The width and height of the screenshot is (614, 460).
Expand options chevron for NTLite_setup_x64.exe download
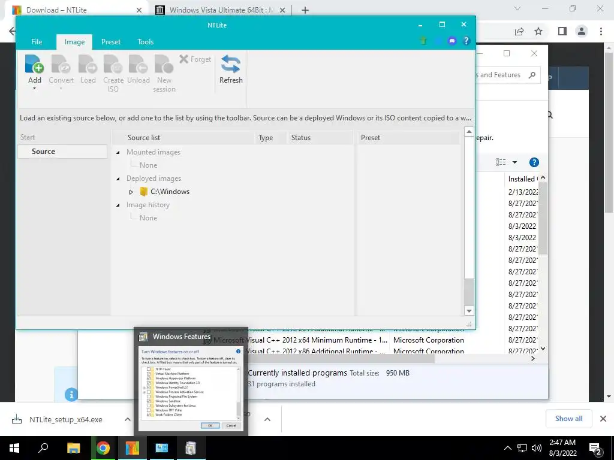(x=128, y=419)
